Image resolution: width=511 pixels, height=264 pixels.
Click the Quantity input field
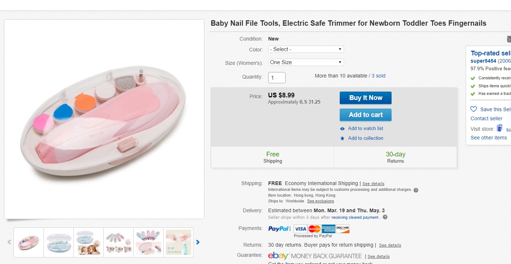pyautogui.click(x=277, y=77)
